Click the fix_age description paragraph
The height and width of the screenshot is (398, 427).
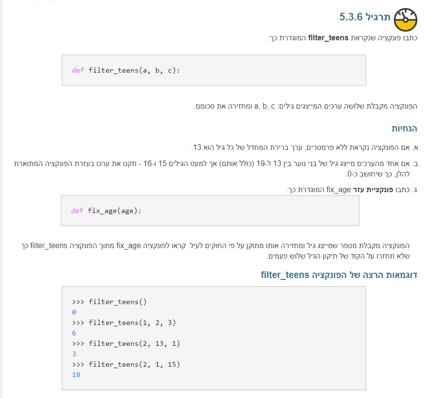coord(215,251)
